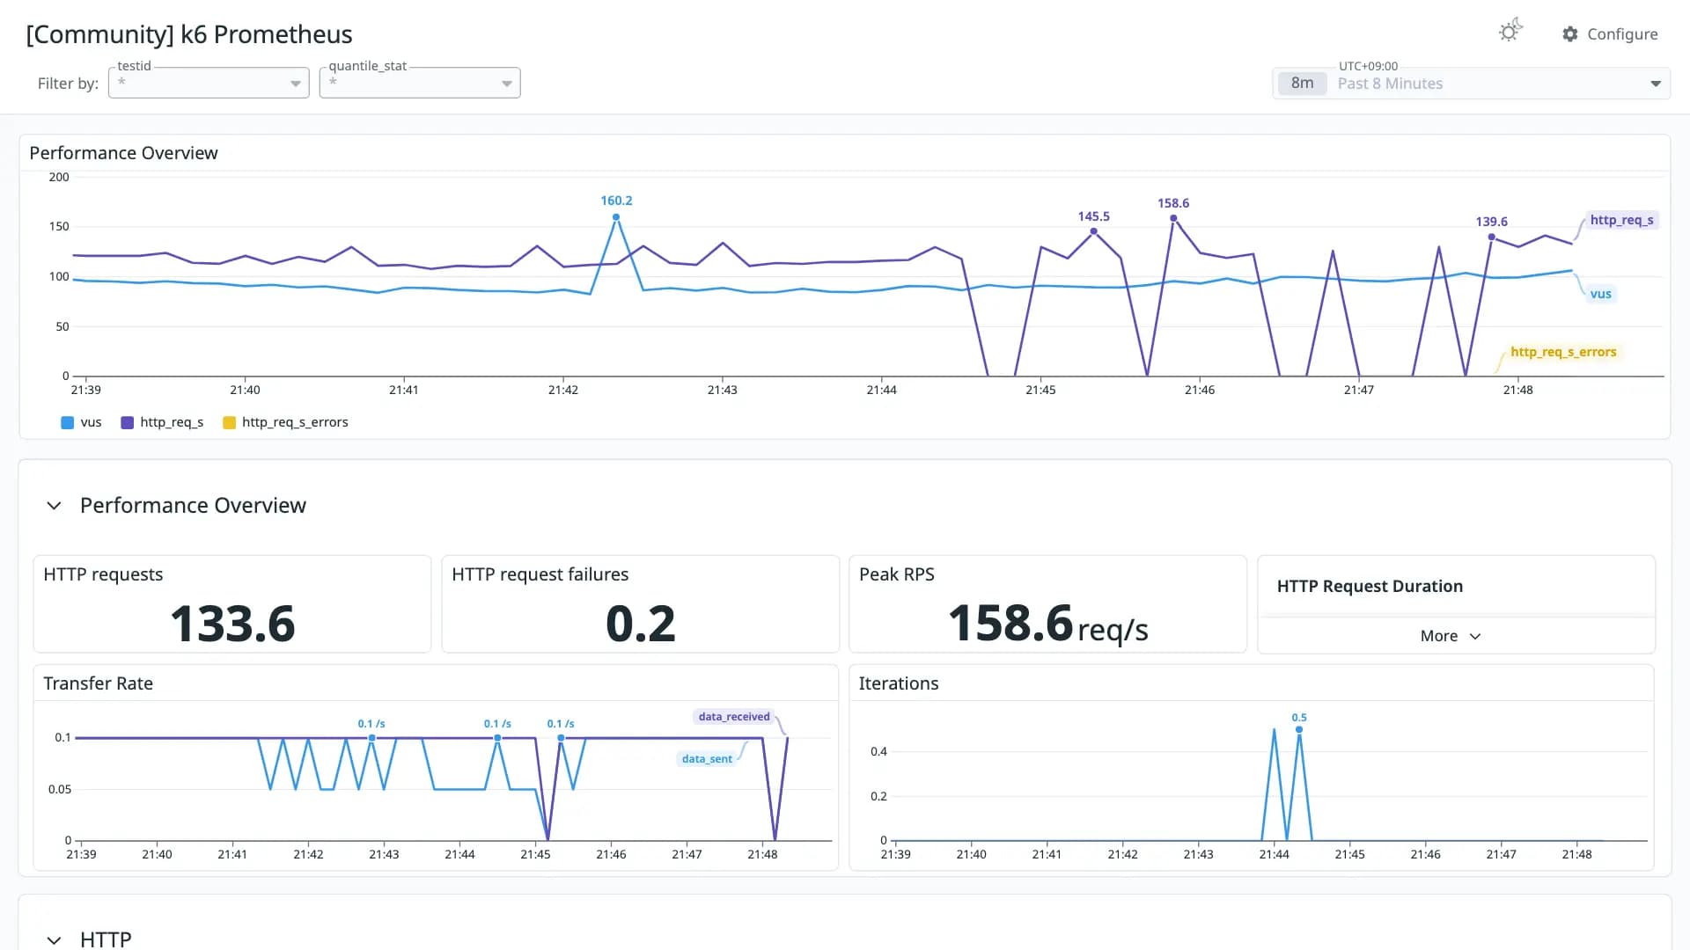The height and width of the screenshot is (950, 1690).
Task: Click the Configure gear icon
Action: coord(1569,33)
